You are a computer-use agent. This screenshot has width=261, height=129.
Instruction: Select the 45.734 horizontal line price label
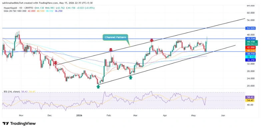250,39
